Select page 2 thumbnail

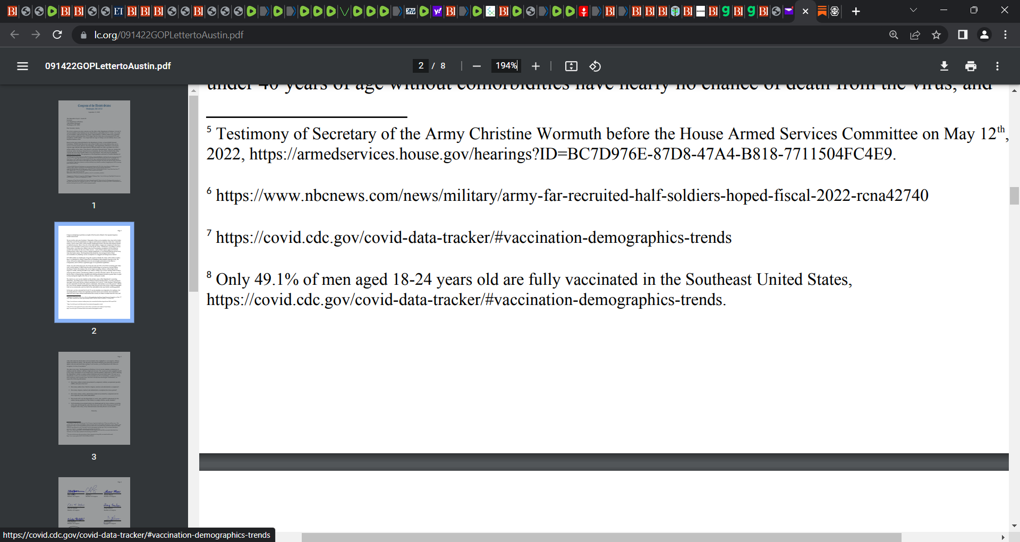(94, 272)
